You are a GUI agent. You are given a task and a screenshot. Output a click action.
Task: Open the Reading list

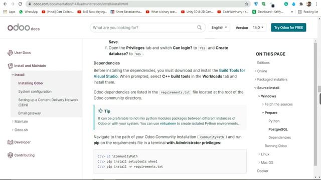[x=308, y=12]
